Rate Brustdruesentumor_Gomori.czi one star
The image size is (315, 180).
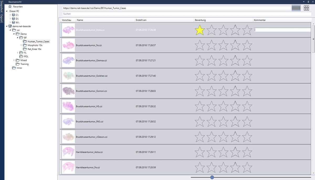pos(200,91)
